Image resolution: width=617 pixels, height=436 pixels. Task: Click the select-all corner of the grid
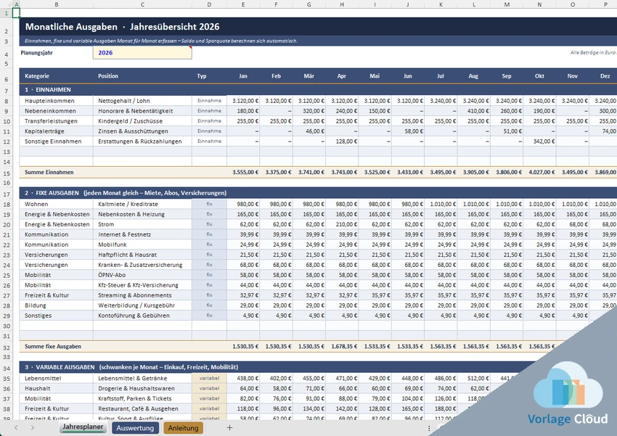pos(6,5)
